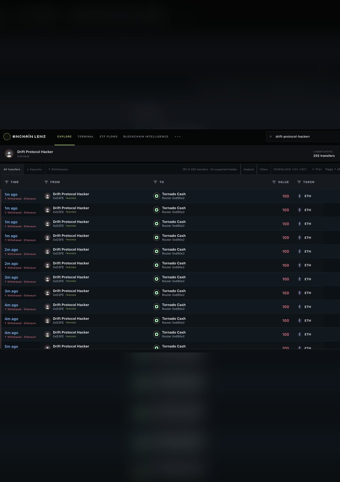Filter by Deposits tab
This screenshot has height=482, width=340.
click(x=34, y=170)
